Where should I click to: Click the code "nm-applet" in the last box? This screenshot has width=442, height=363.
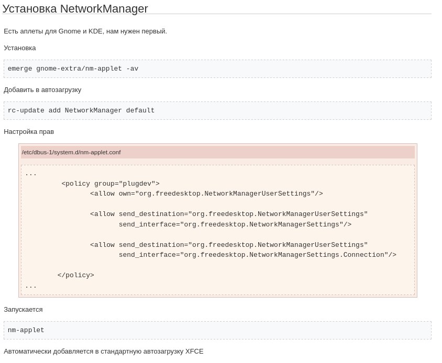(26, 330)
